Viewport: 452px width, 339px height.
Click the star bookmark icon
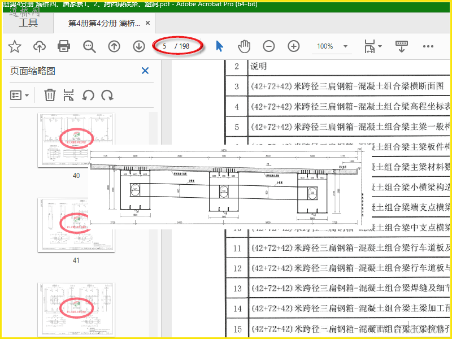pyautogui.click(x=15, y=46)
